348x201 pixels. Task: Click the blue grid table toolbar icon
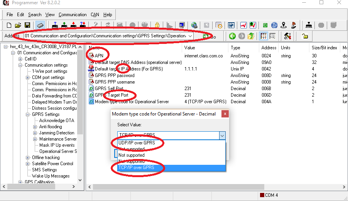pos(231,25)
